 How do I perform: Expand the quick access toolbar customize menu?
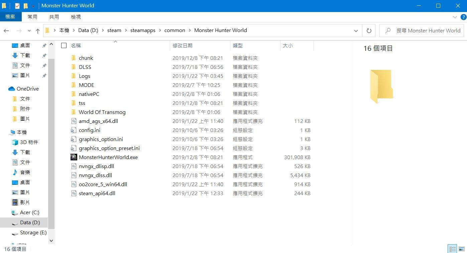click(x=33, y=6)
